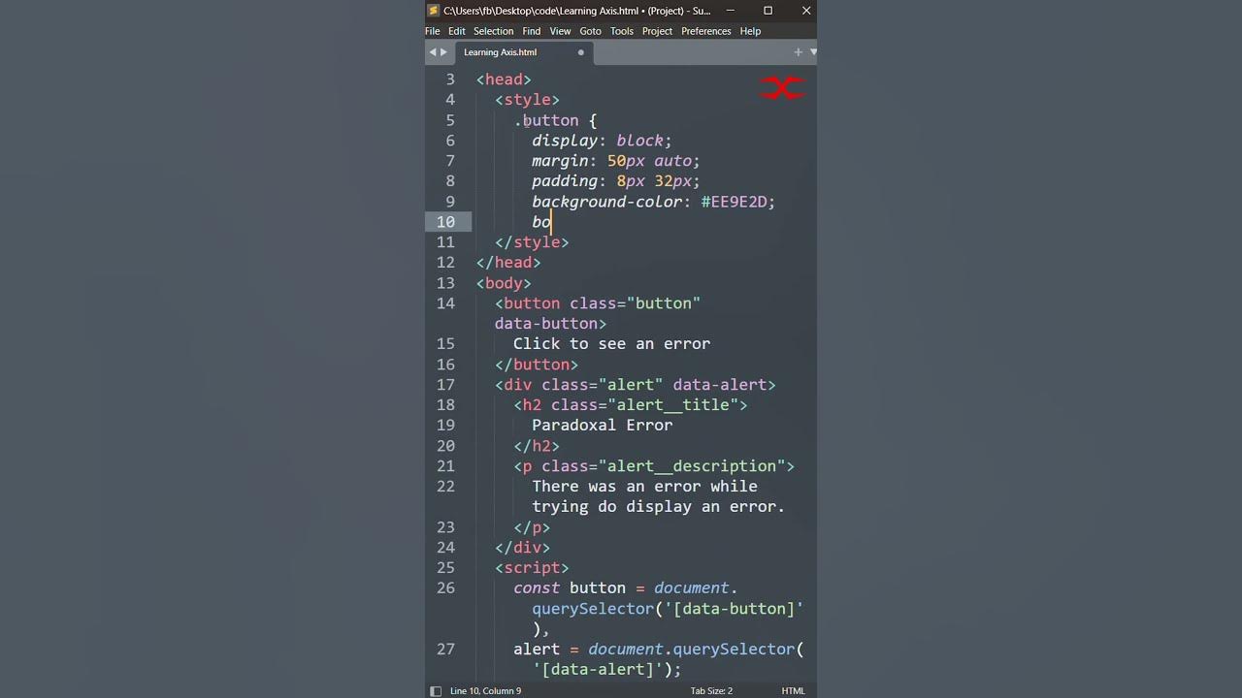Click the closing </head> tag
This screenshot has width=1242, height=698.
(508, 263)
